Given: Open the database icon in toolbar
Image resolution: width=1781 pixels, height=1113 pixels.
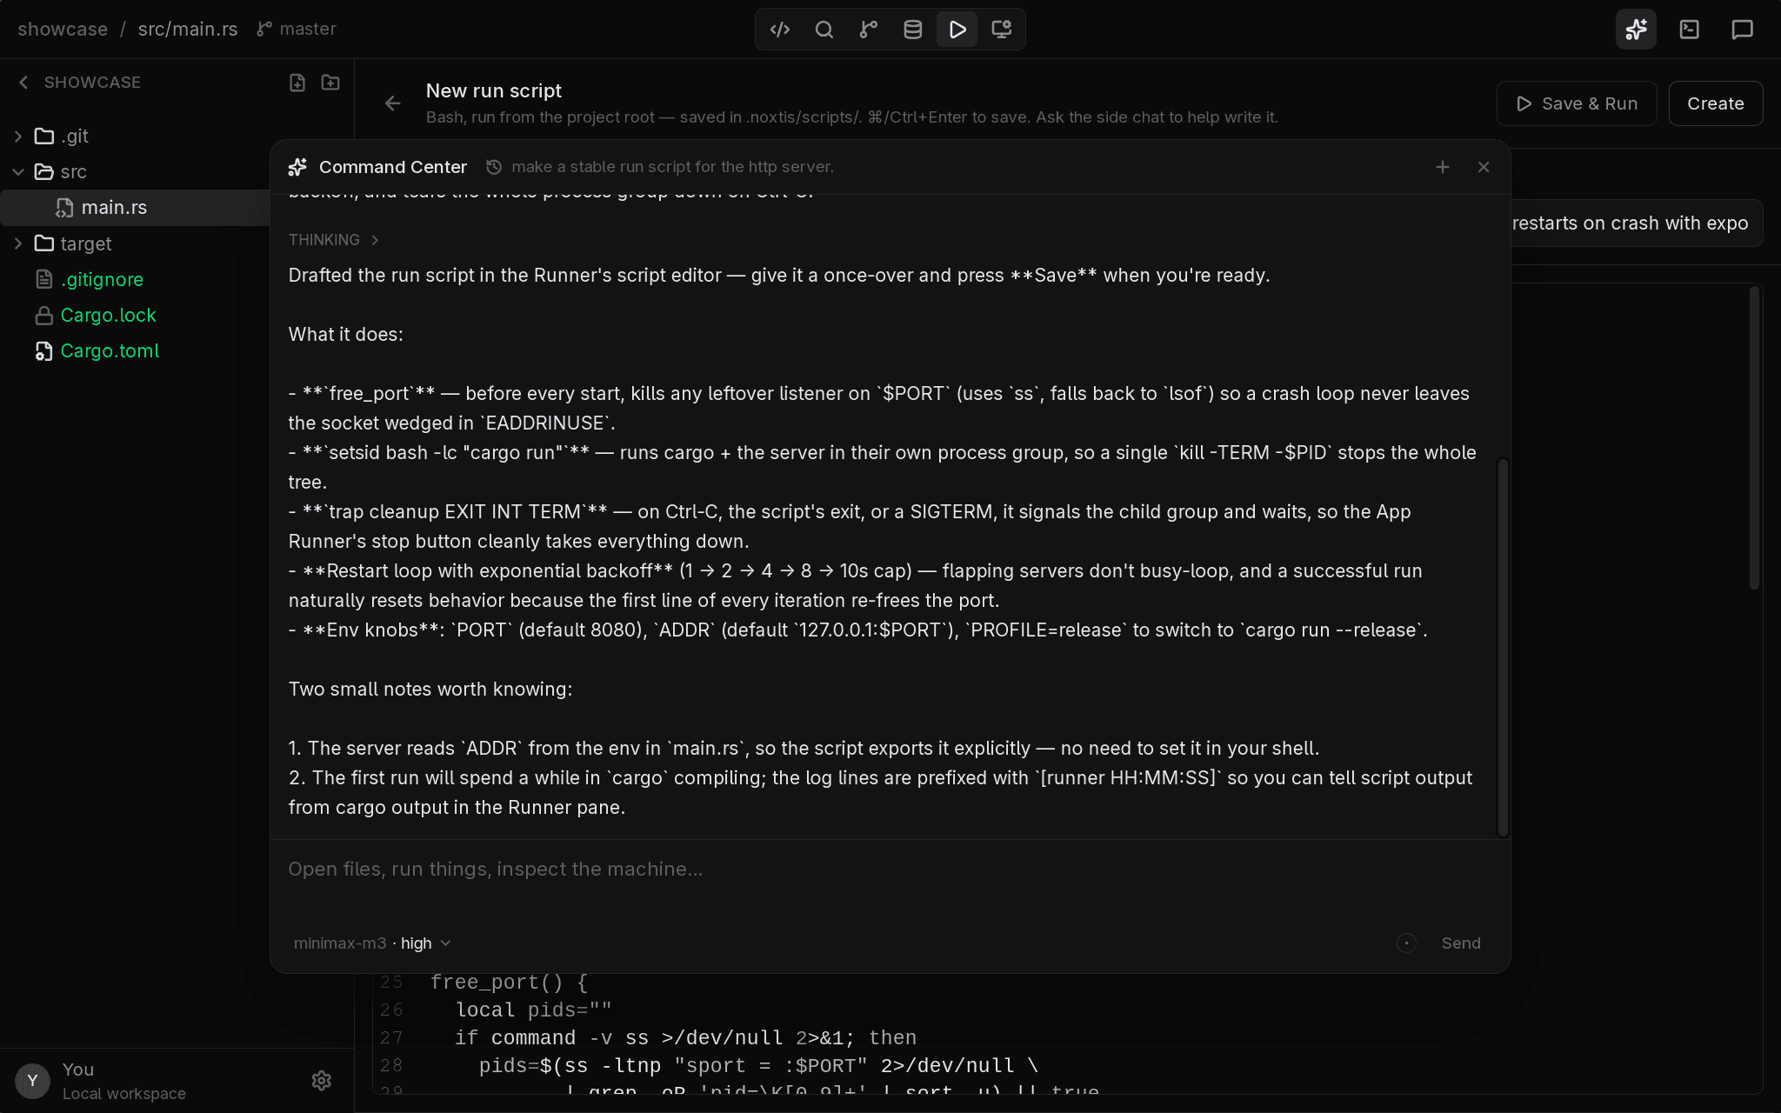Looking at the screenshot, I should (913, 30).
